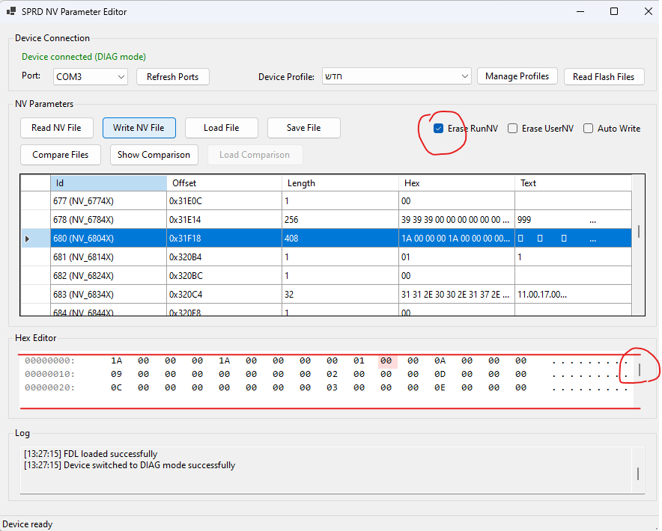Screen dimensions: 662x531
Task: Click the Write NV File button
Action: [x=139, y=128]
